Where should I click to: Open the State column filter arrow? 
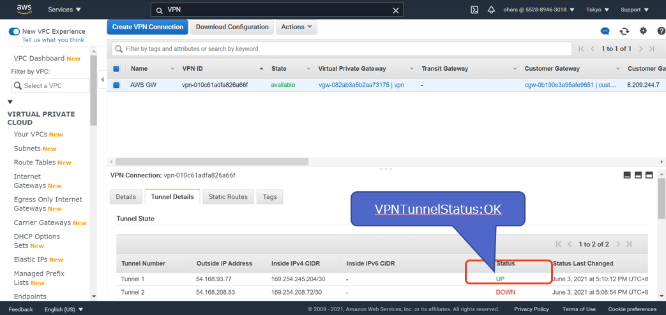click(308, 69)
